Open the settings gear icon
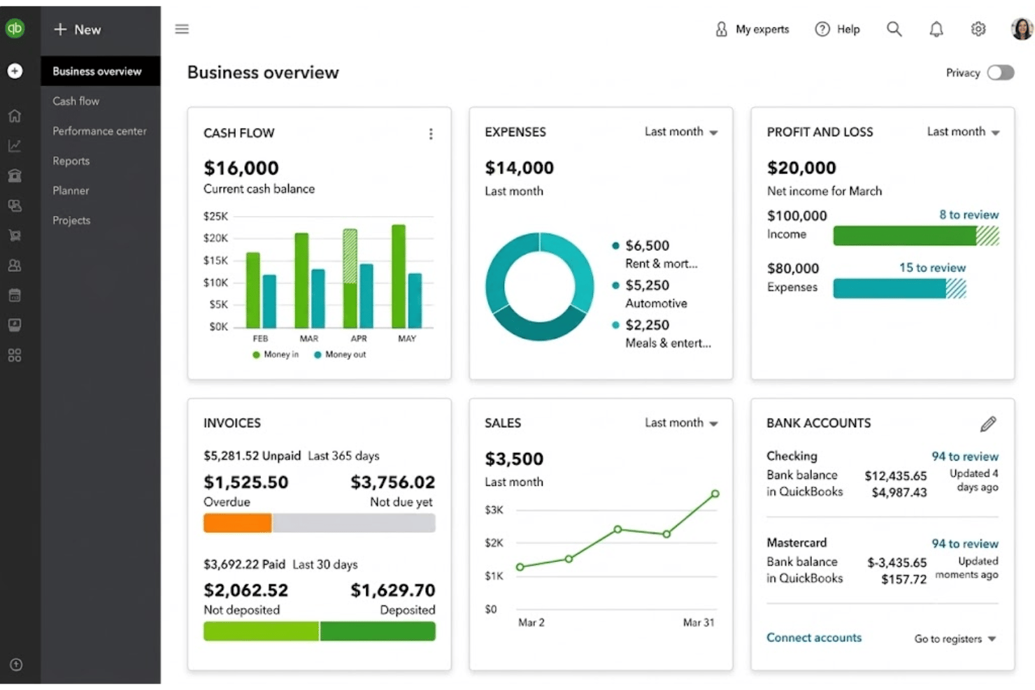This screenshot has height=690, width=1035. coord(978,29)
